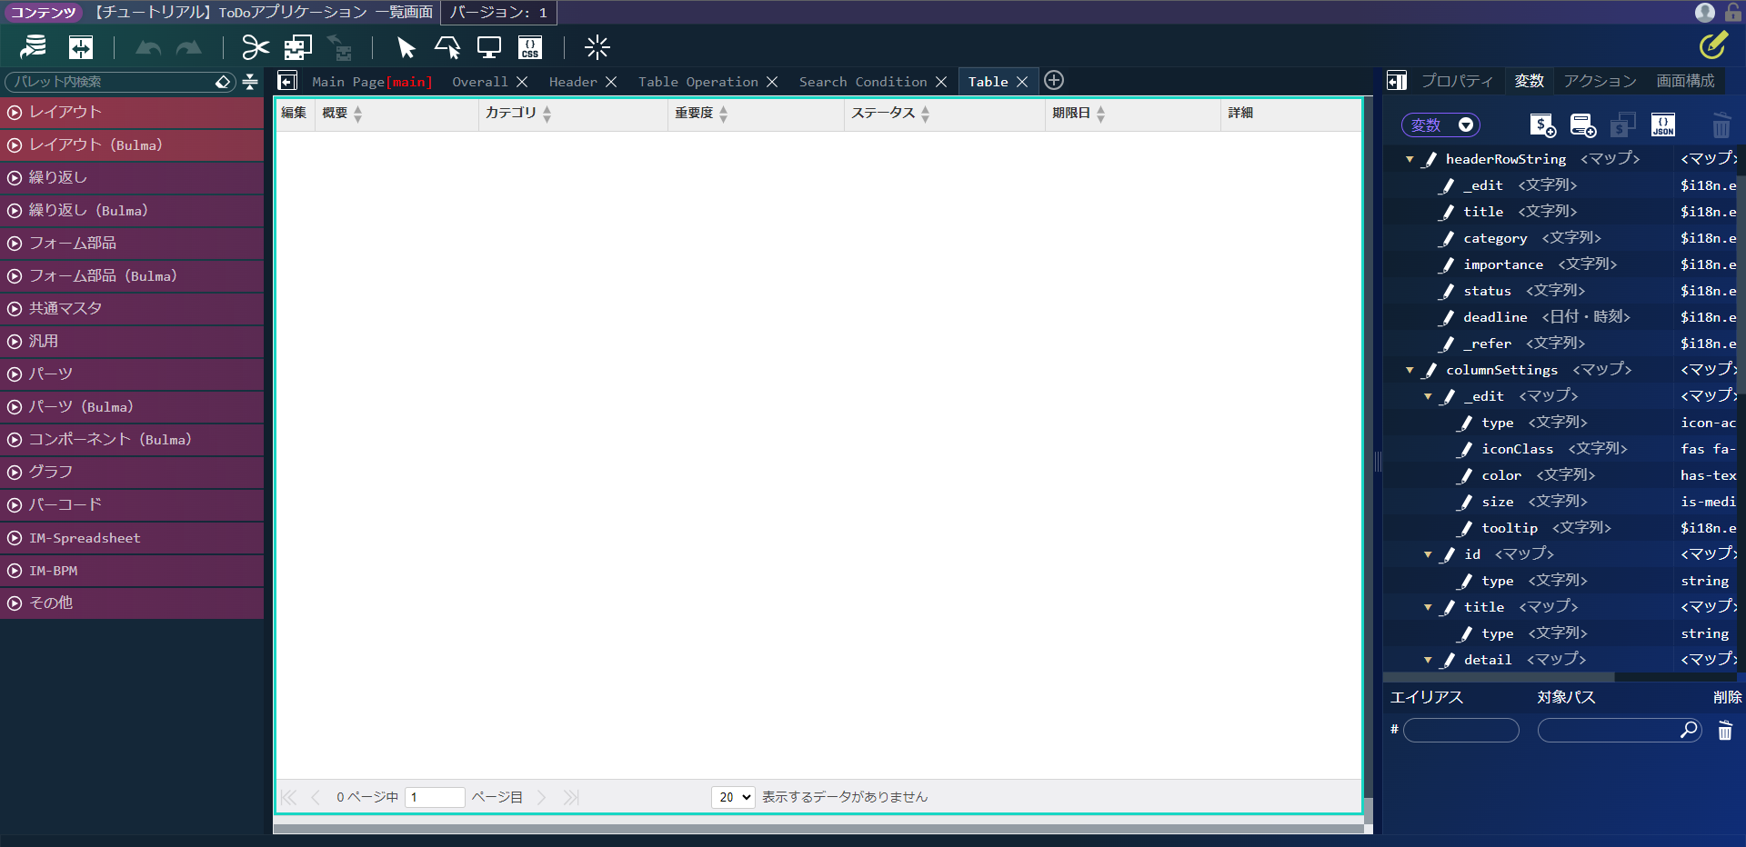
Task: Click the paste component icon
Action: (339, 47)
